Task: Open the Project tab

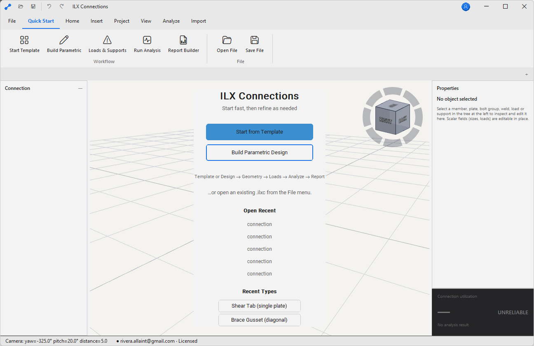Action: pyautogui.click(x=122, y=21)
